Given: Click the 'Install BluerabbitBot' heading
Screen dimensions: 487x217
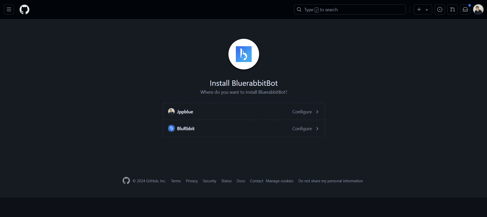Looking at the screenshot, I should (244, 83).
